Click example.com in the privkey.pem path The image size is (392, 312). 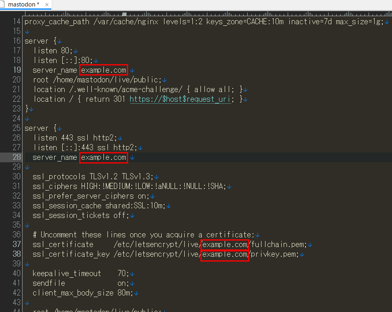225,254
